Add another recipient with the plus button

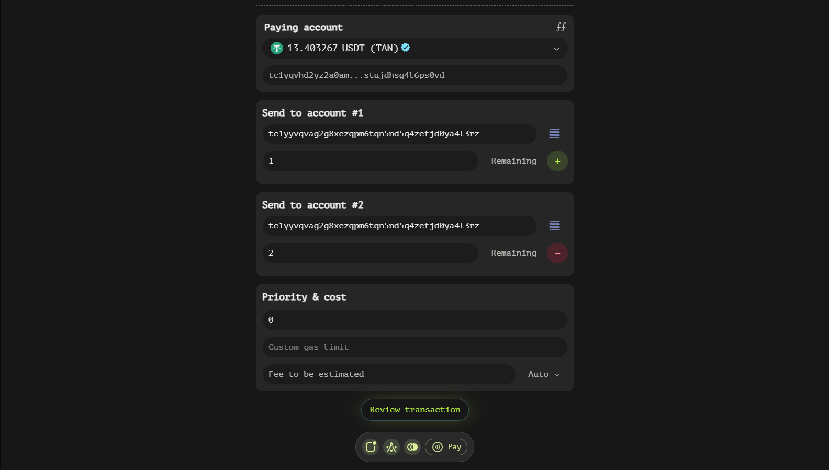pos(557,161)
